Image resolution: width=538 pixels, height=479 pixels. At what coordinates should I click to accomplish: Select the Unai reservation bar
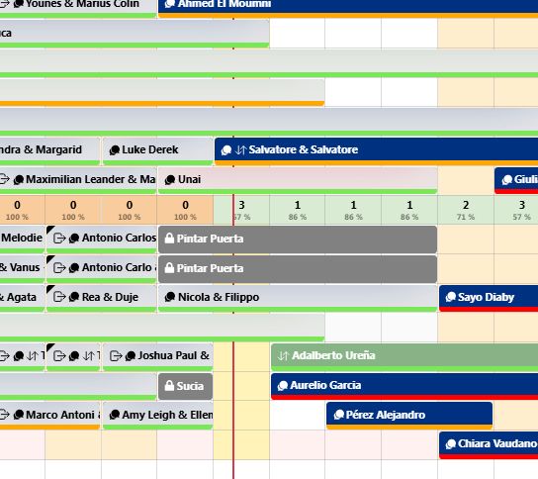coord(298,180)
